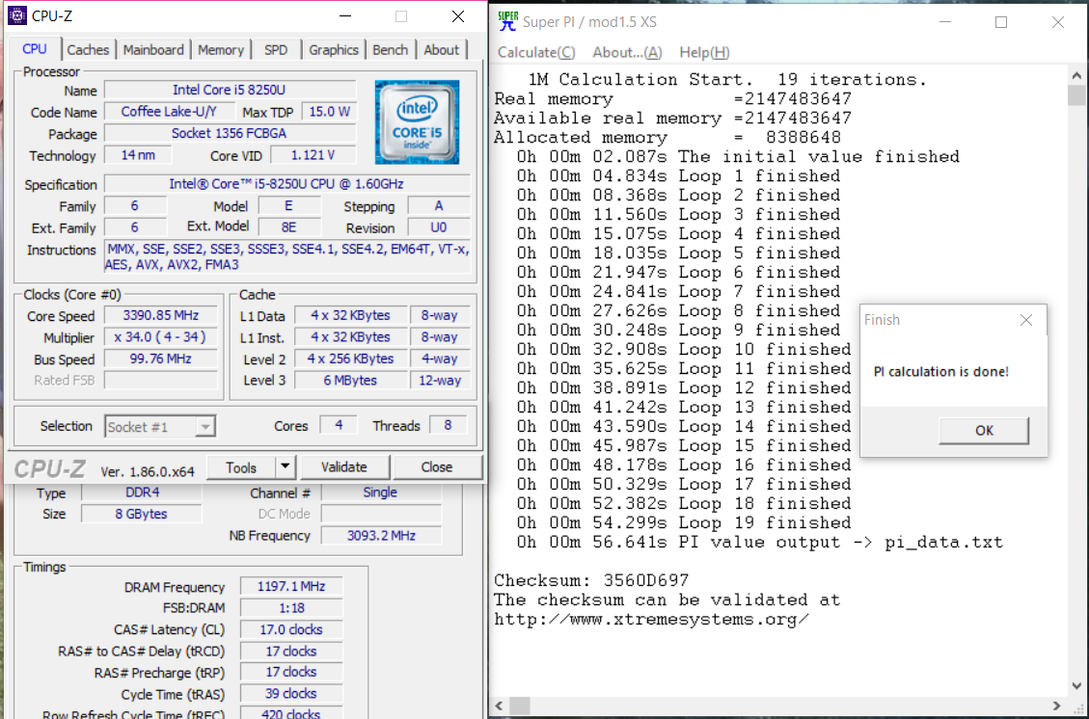Click the 'PI value output -> pi_data.txt' line
1089x719 pixels.
click(x=760, y=542)
